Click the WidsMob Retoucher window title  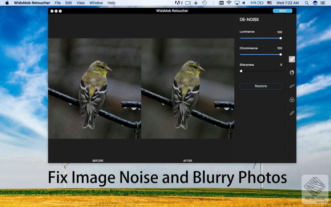172,11
